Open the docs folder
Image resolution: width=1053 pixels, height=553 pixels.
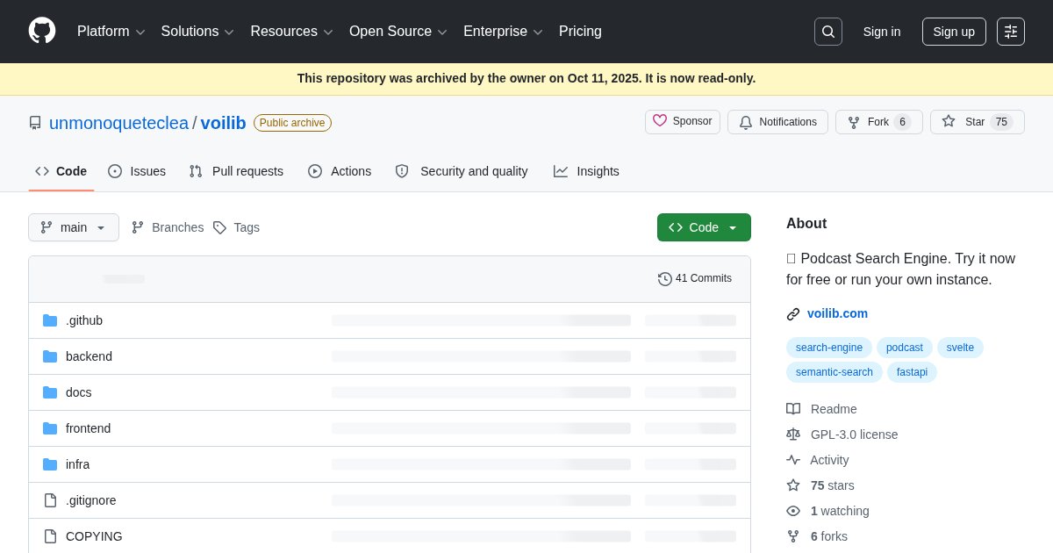click(79, 392)
